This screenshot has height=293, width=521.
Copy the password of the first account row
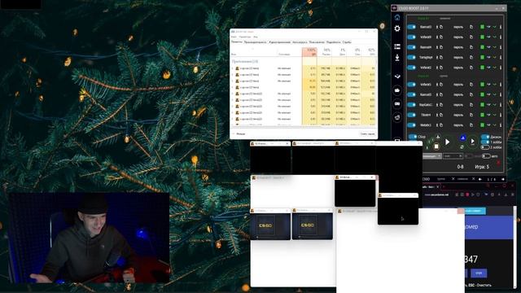click(471, 27)
